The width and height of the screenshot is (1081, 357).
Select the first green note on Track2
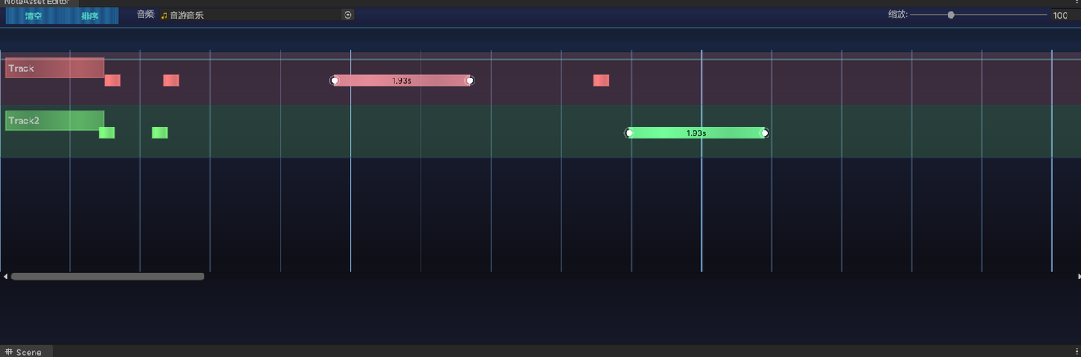pos(106,133)
